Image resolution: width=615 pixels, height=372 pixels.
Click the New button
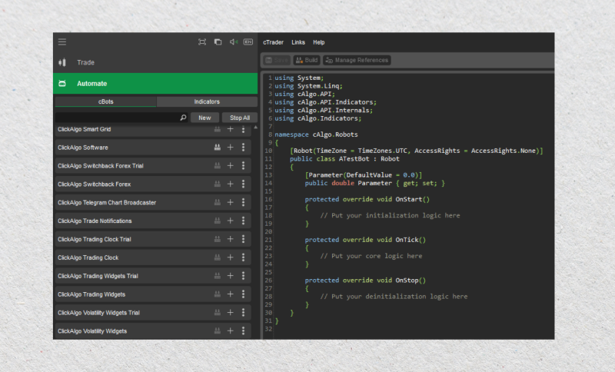coord(204,118)
